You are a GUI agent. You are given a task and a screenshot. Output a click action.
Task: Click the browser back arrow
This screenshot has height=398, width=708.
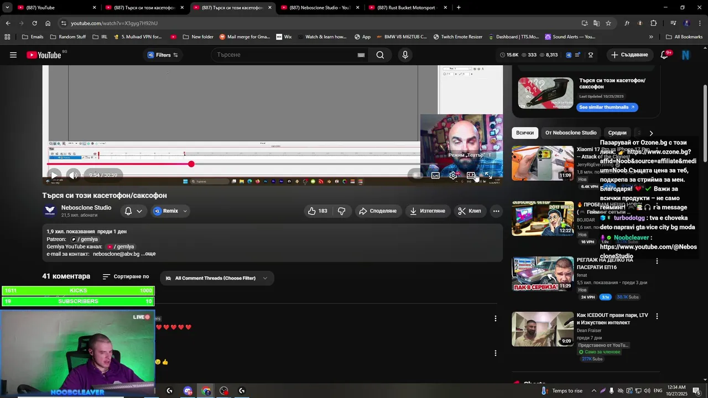8,23
